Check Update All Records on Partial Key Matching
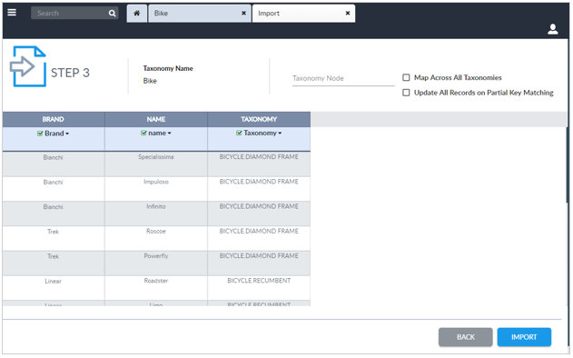The width and height of the screenshot is (573, 358). 406,93
